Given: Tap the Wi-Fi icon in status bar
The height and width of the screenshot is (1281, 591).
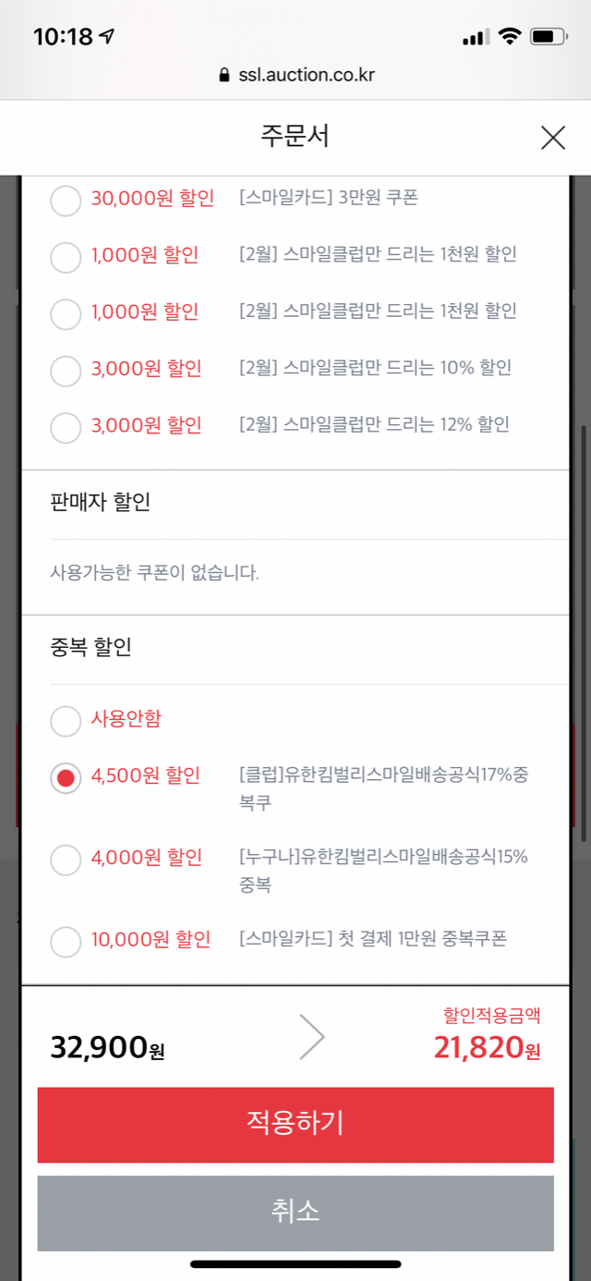Looking at the screenshot, I should pyautogui.click(x=509, y=37).
